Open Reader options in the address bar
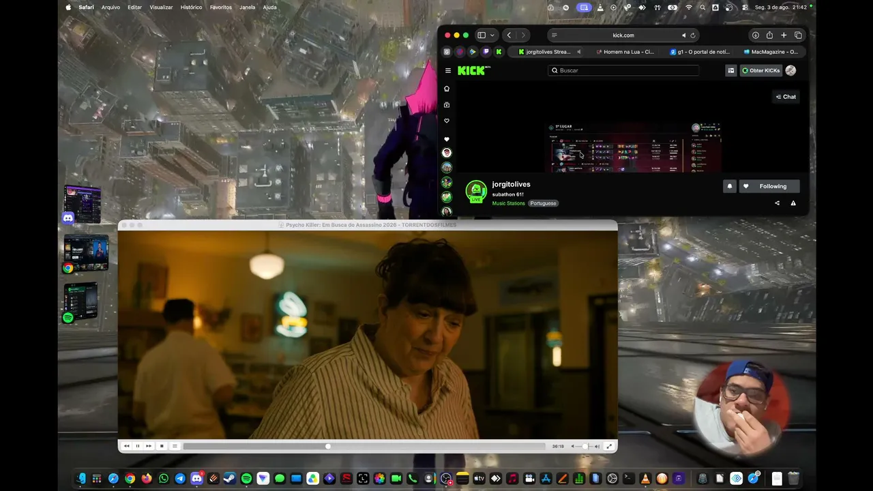The height and width of the screenshot is (491, 873). tap(554, 35)
